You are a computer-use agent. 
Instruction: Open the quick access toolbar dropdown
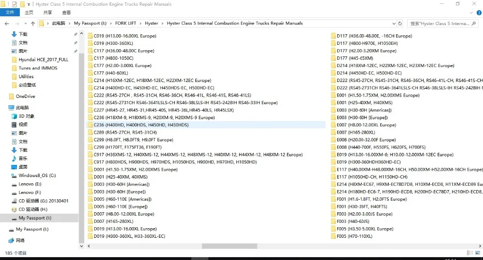[28, 4]
